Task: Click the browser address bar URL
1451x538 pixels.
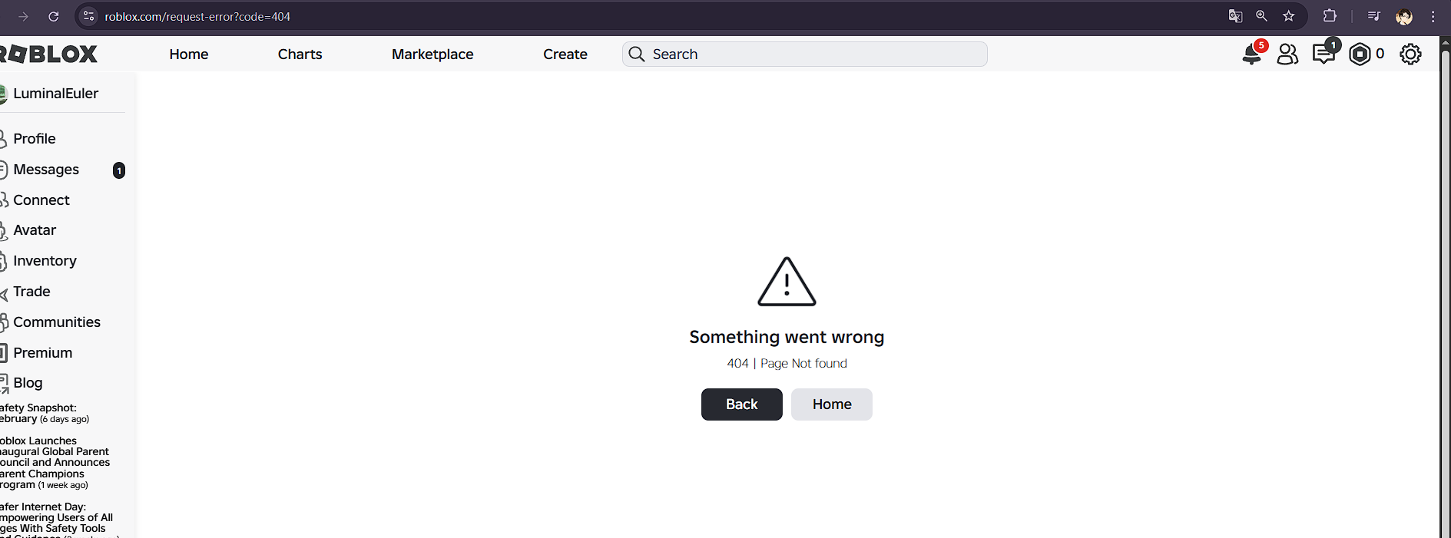Action: [197, 16]
